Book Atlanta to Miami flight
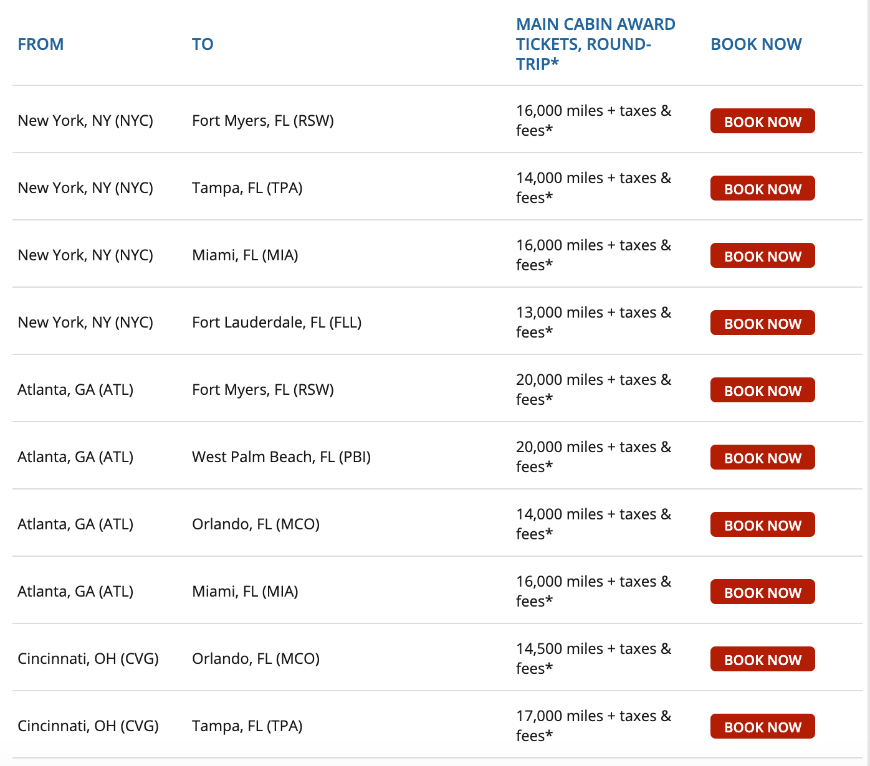This screenshot has width=870, height=766. point(762,592)
